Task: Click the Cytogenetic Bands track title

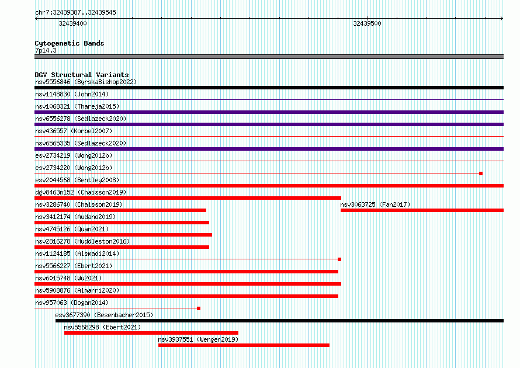Action: (x=70, y=43)
